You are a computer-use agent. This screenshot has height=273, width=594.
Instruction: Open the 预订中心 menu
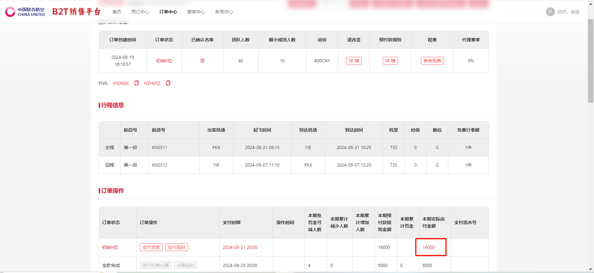140,12
